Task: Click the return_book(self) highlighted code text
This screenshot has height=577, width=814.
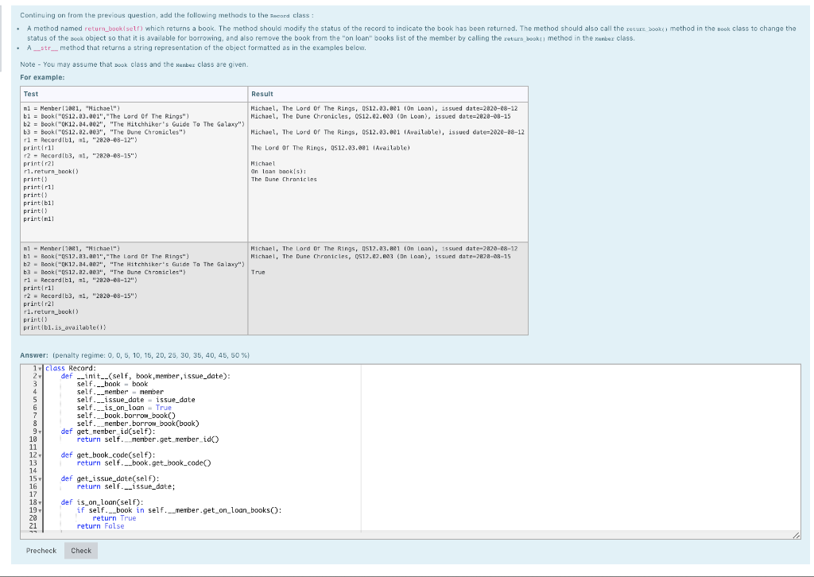Action: pyautogui.click(x=114, y=29)
